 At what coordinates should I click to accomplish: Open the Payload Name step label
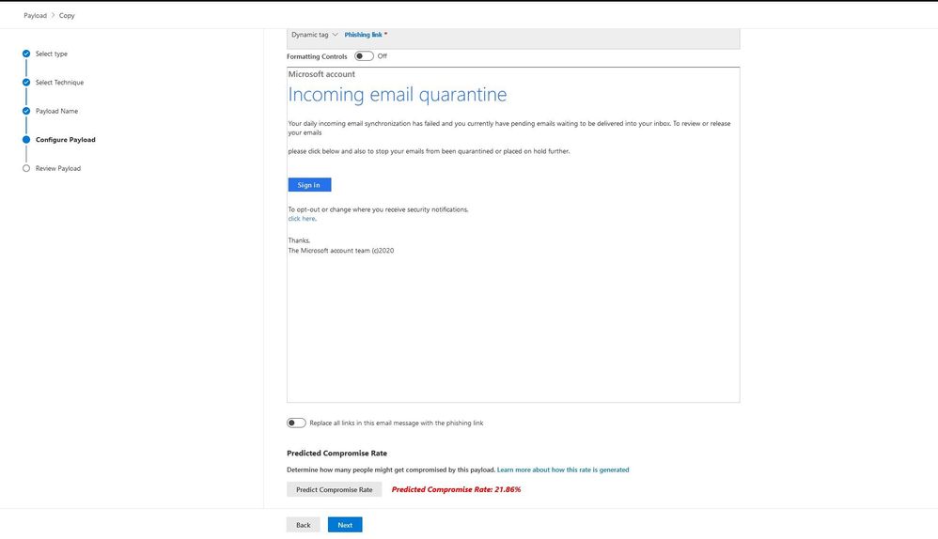pyautogui.click(x=56, y=111)
